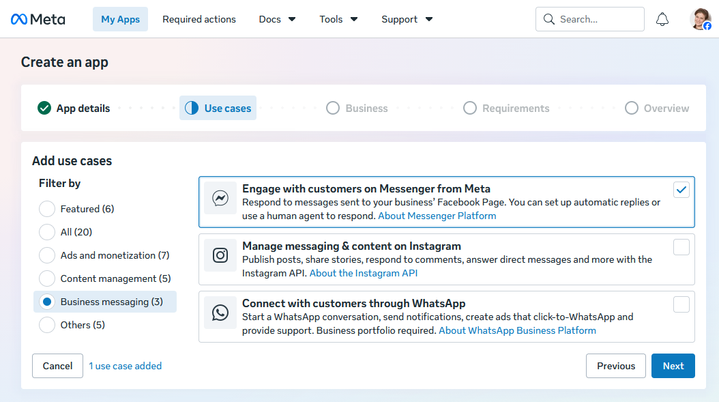Click the Business step circle icon
The height and width of the screenshot is (402, 719).
[333, 109]
